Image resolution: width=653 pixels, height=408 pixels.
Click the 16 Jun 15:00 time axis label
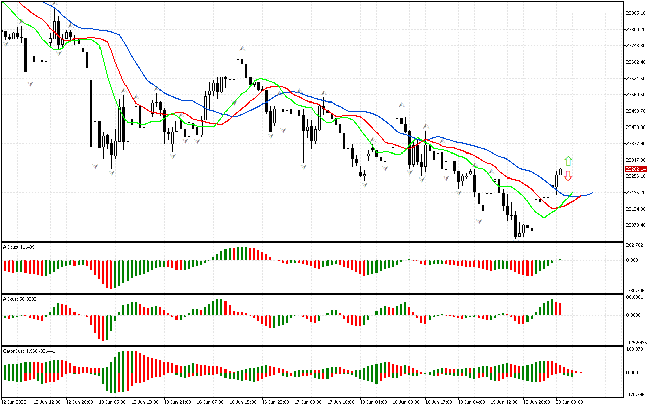pyautogui.click(x=242, y=402)
